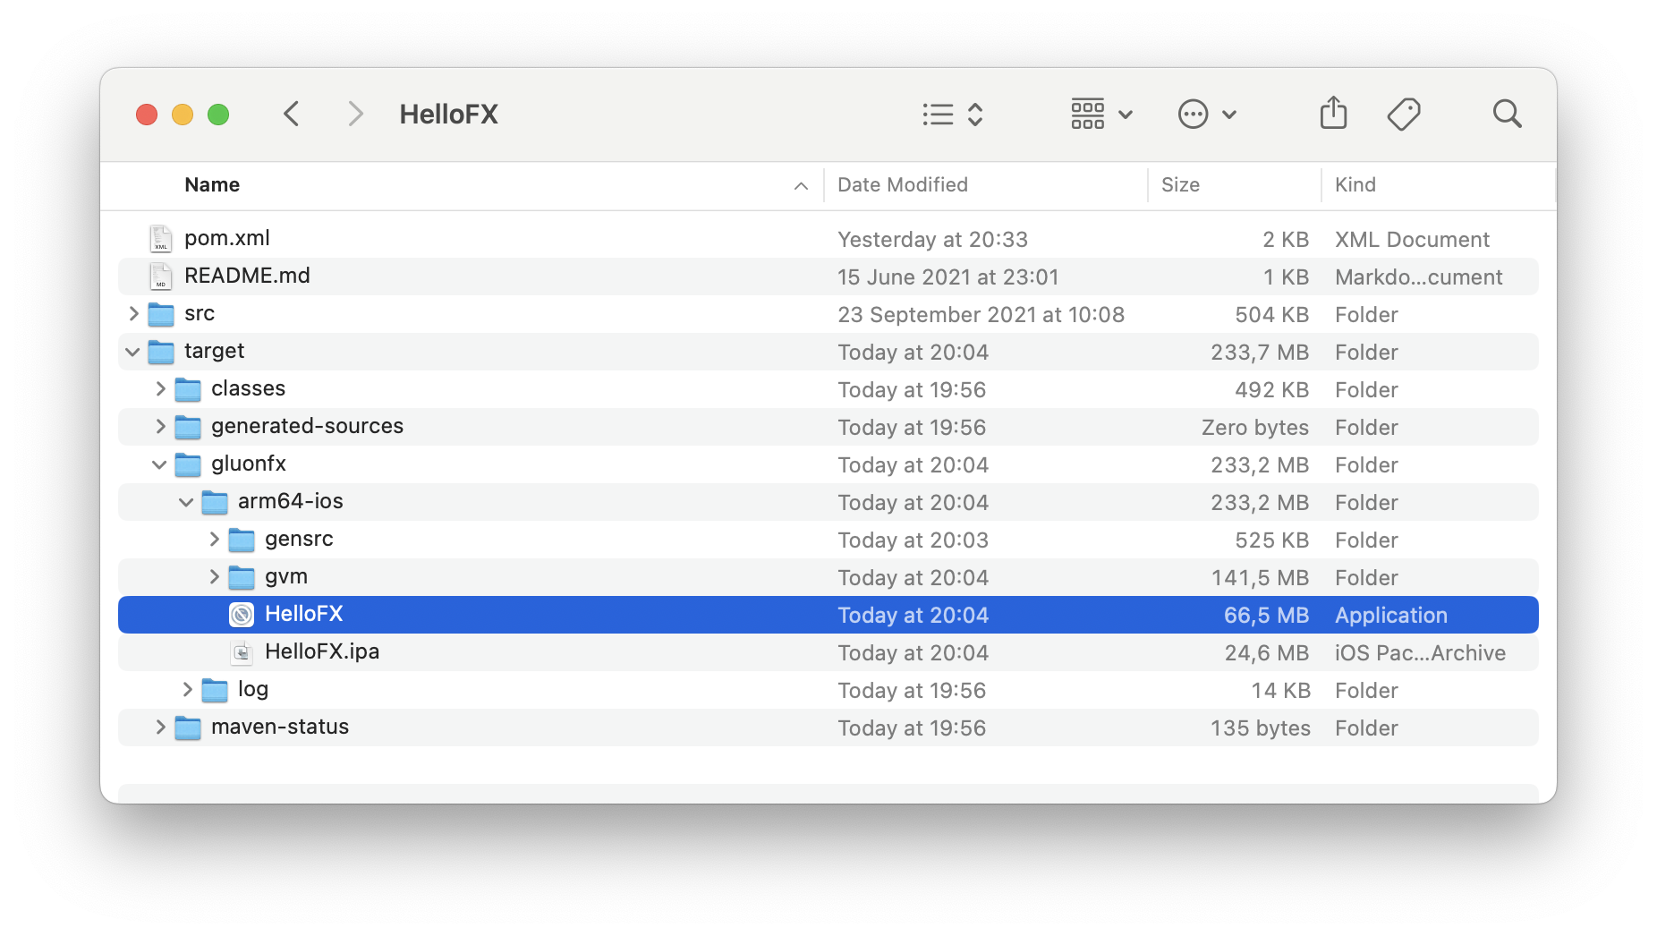The image size is (1657, 936).
Task: Click the 233,7 MB size of target
Action: (x=1260, y=352)
